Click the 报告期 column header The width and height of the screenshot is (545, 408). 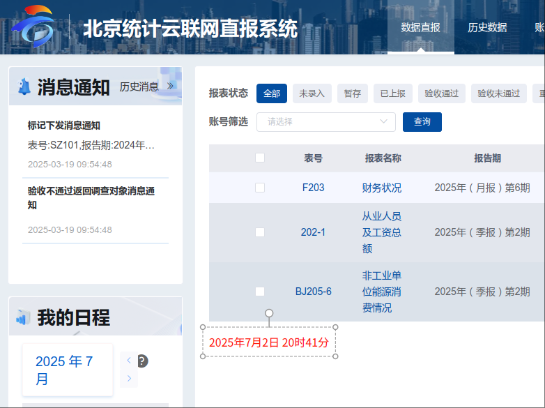[487, 158]
